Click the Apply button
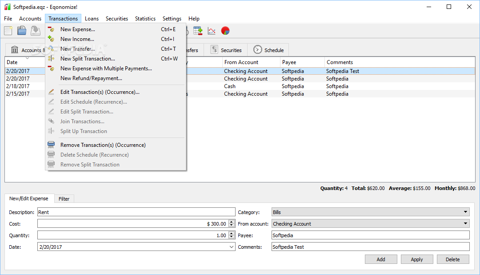The width and height of the screenshot is (480, 275). point(417,259)
